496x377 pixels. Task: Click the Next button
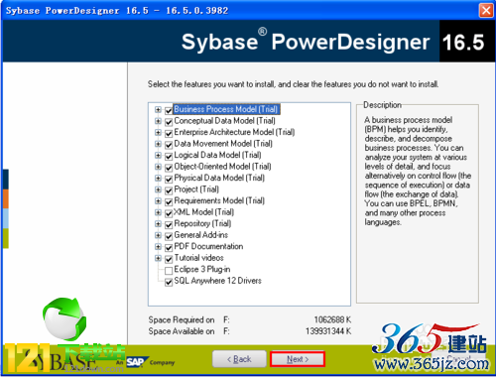298,359
